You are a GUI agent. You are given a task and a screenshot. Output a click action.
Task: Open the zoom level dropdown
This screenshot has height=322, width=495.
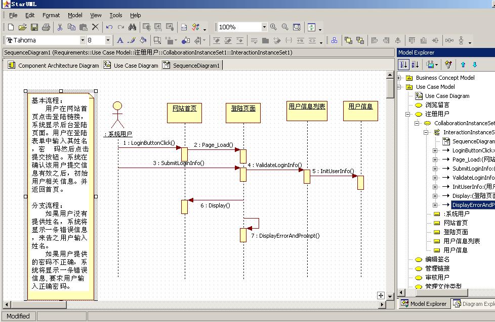click(265, 27)
